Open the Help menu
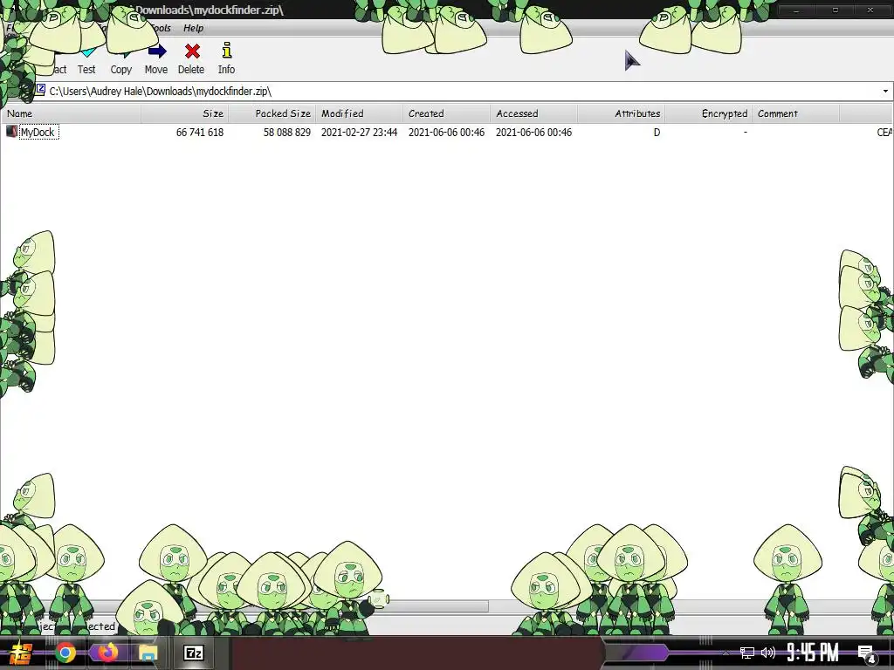894x670 pixels. click(193, 28)
